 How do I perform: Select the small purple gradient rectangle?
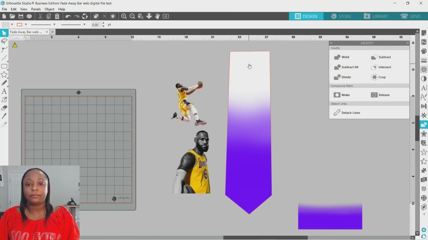coord(330,216)
